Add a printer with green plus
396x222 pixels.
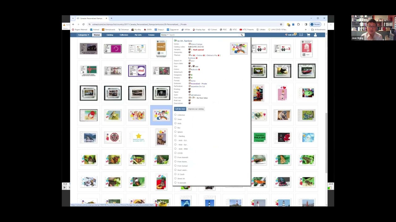pyautogui.click(x=192, y=78)
